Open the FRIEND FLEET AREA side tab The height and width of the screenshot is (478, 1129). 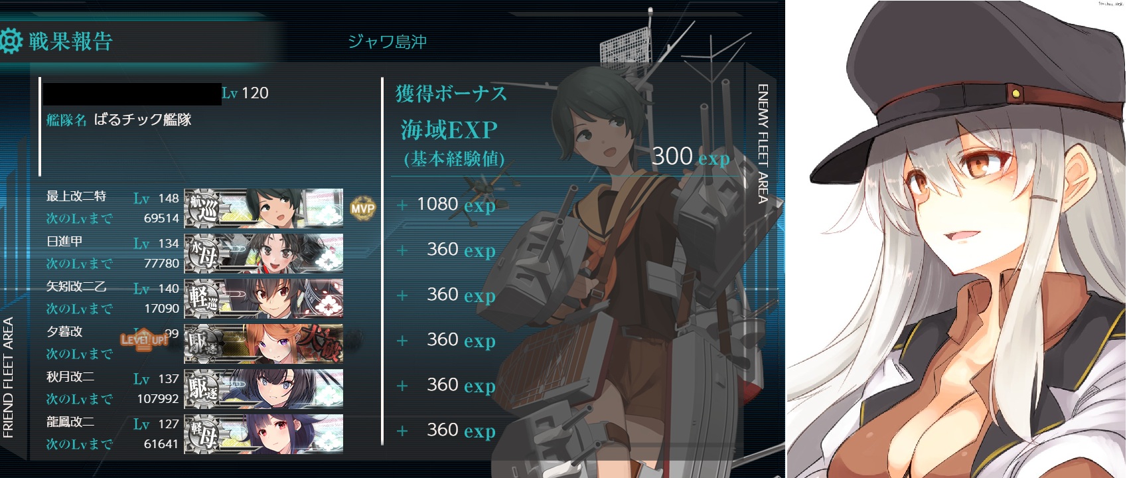pos(8,377)
